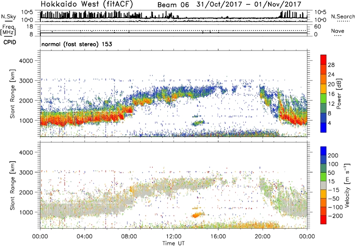Click the date range '31/Oct/2017 - 01/Nov/2017'
Viewport: 355px width, 246px height.
coord(249,4)
